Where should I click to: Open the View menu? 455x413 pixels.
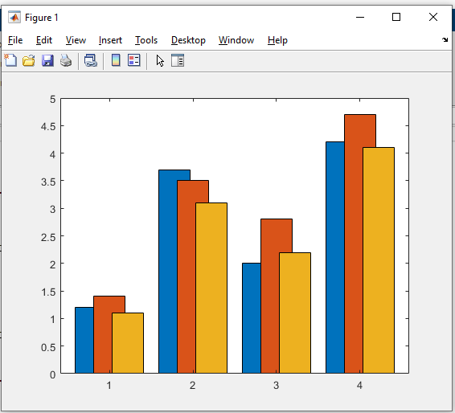click(x=76, y=40)
